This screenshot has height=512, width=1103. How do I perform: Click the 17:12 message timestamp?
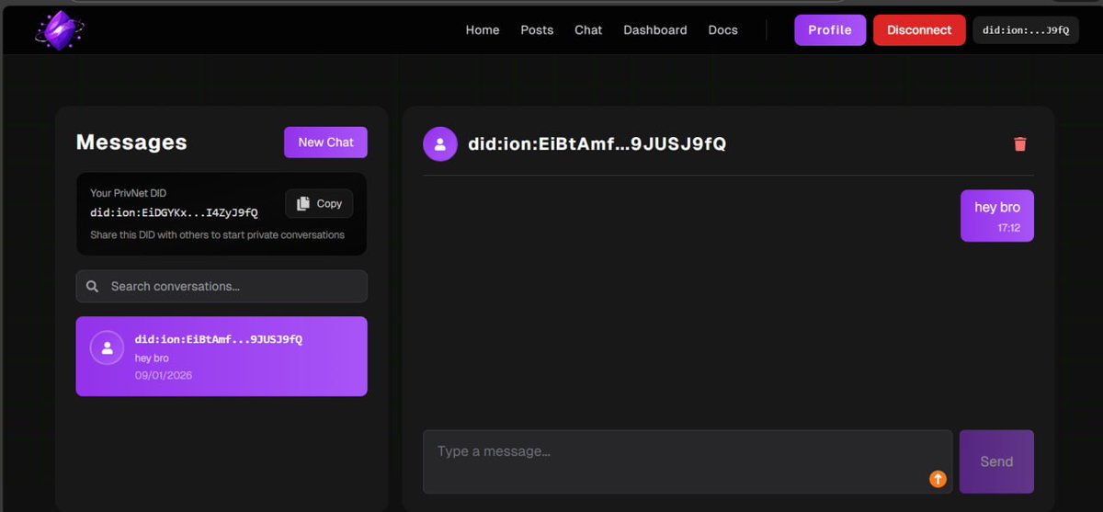1009,228
